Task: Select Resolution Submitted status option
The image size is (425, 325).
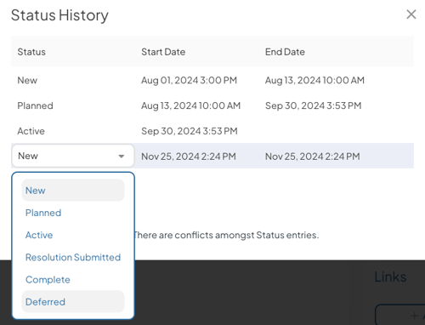Action: pos(73,257)
